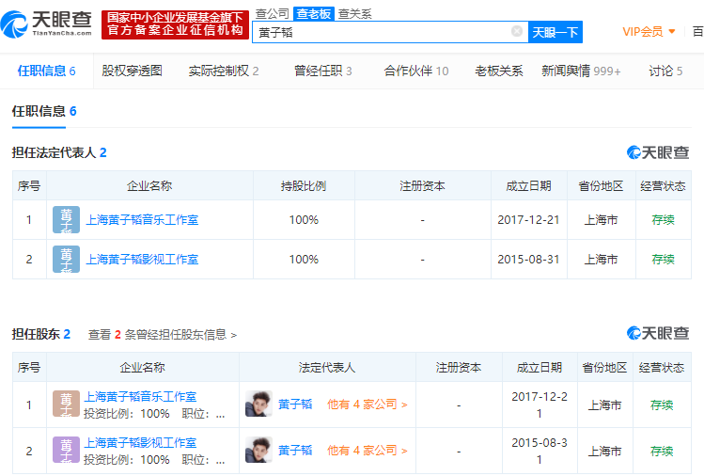Open the 股权穿透图 tab

132,71
